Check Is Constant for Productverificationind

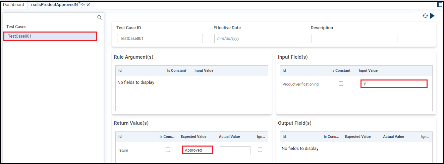pos(341,84)
